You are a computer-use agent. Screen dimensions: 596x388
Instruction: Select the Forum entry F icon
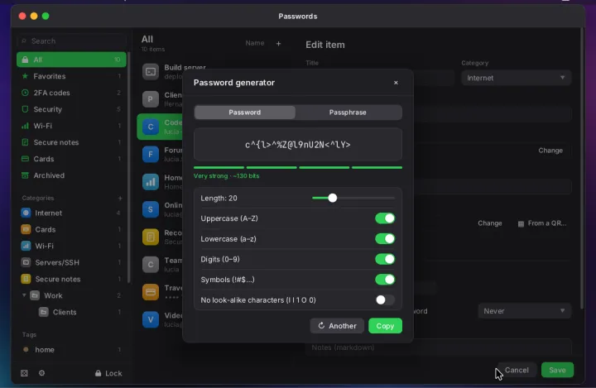[151, 154]
